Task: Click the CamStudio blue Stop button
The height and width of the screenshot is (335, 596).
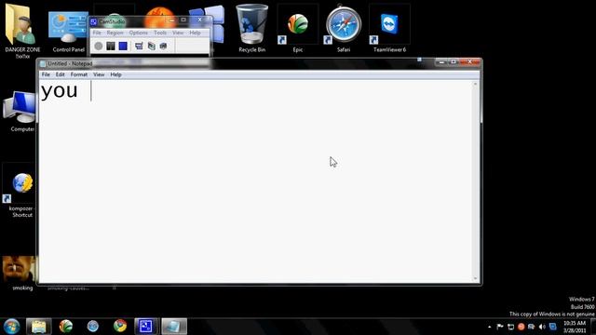Action: pos(123,46)
